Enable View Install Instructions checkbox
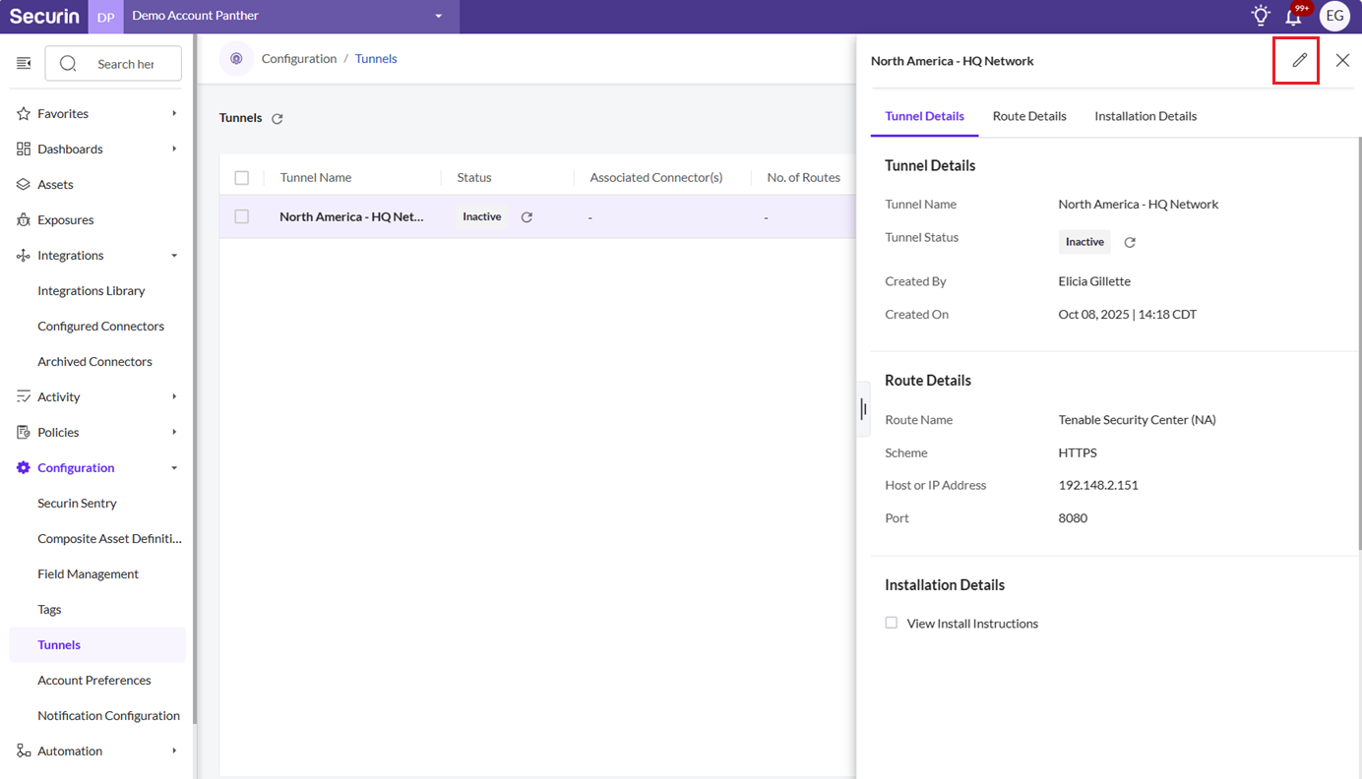 (892, 623)
